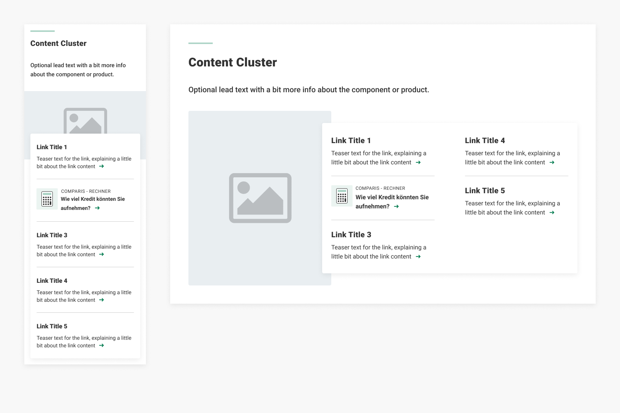Click the green accent bar above desktop heading
The width and height of the screenshot is (620, 413).
pos(200,43)
